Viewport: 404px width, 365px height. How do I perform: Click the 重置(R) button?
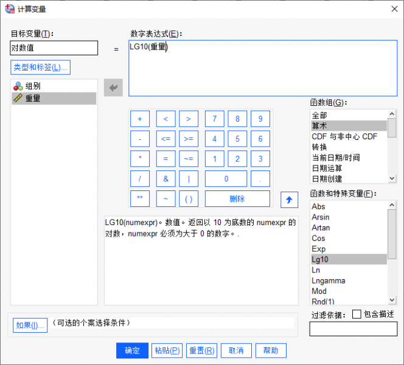[202, 350]
